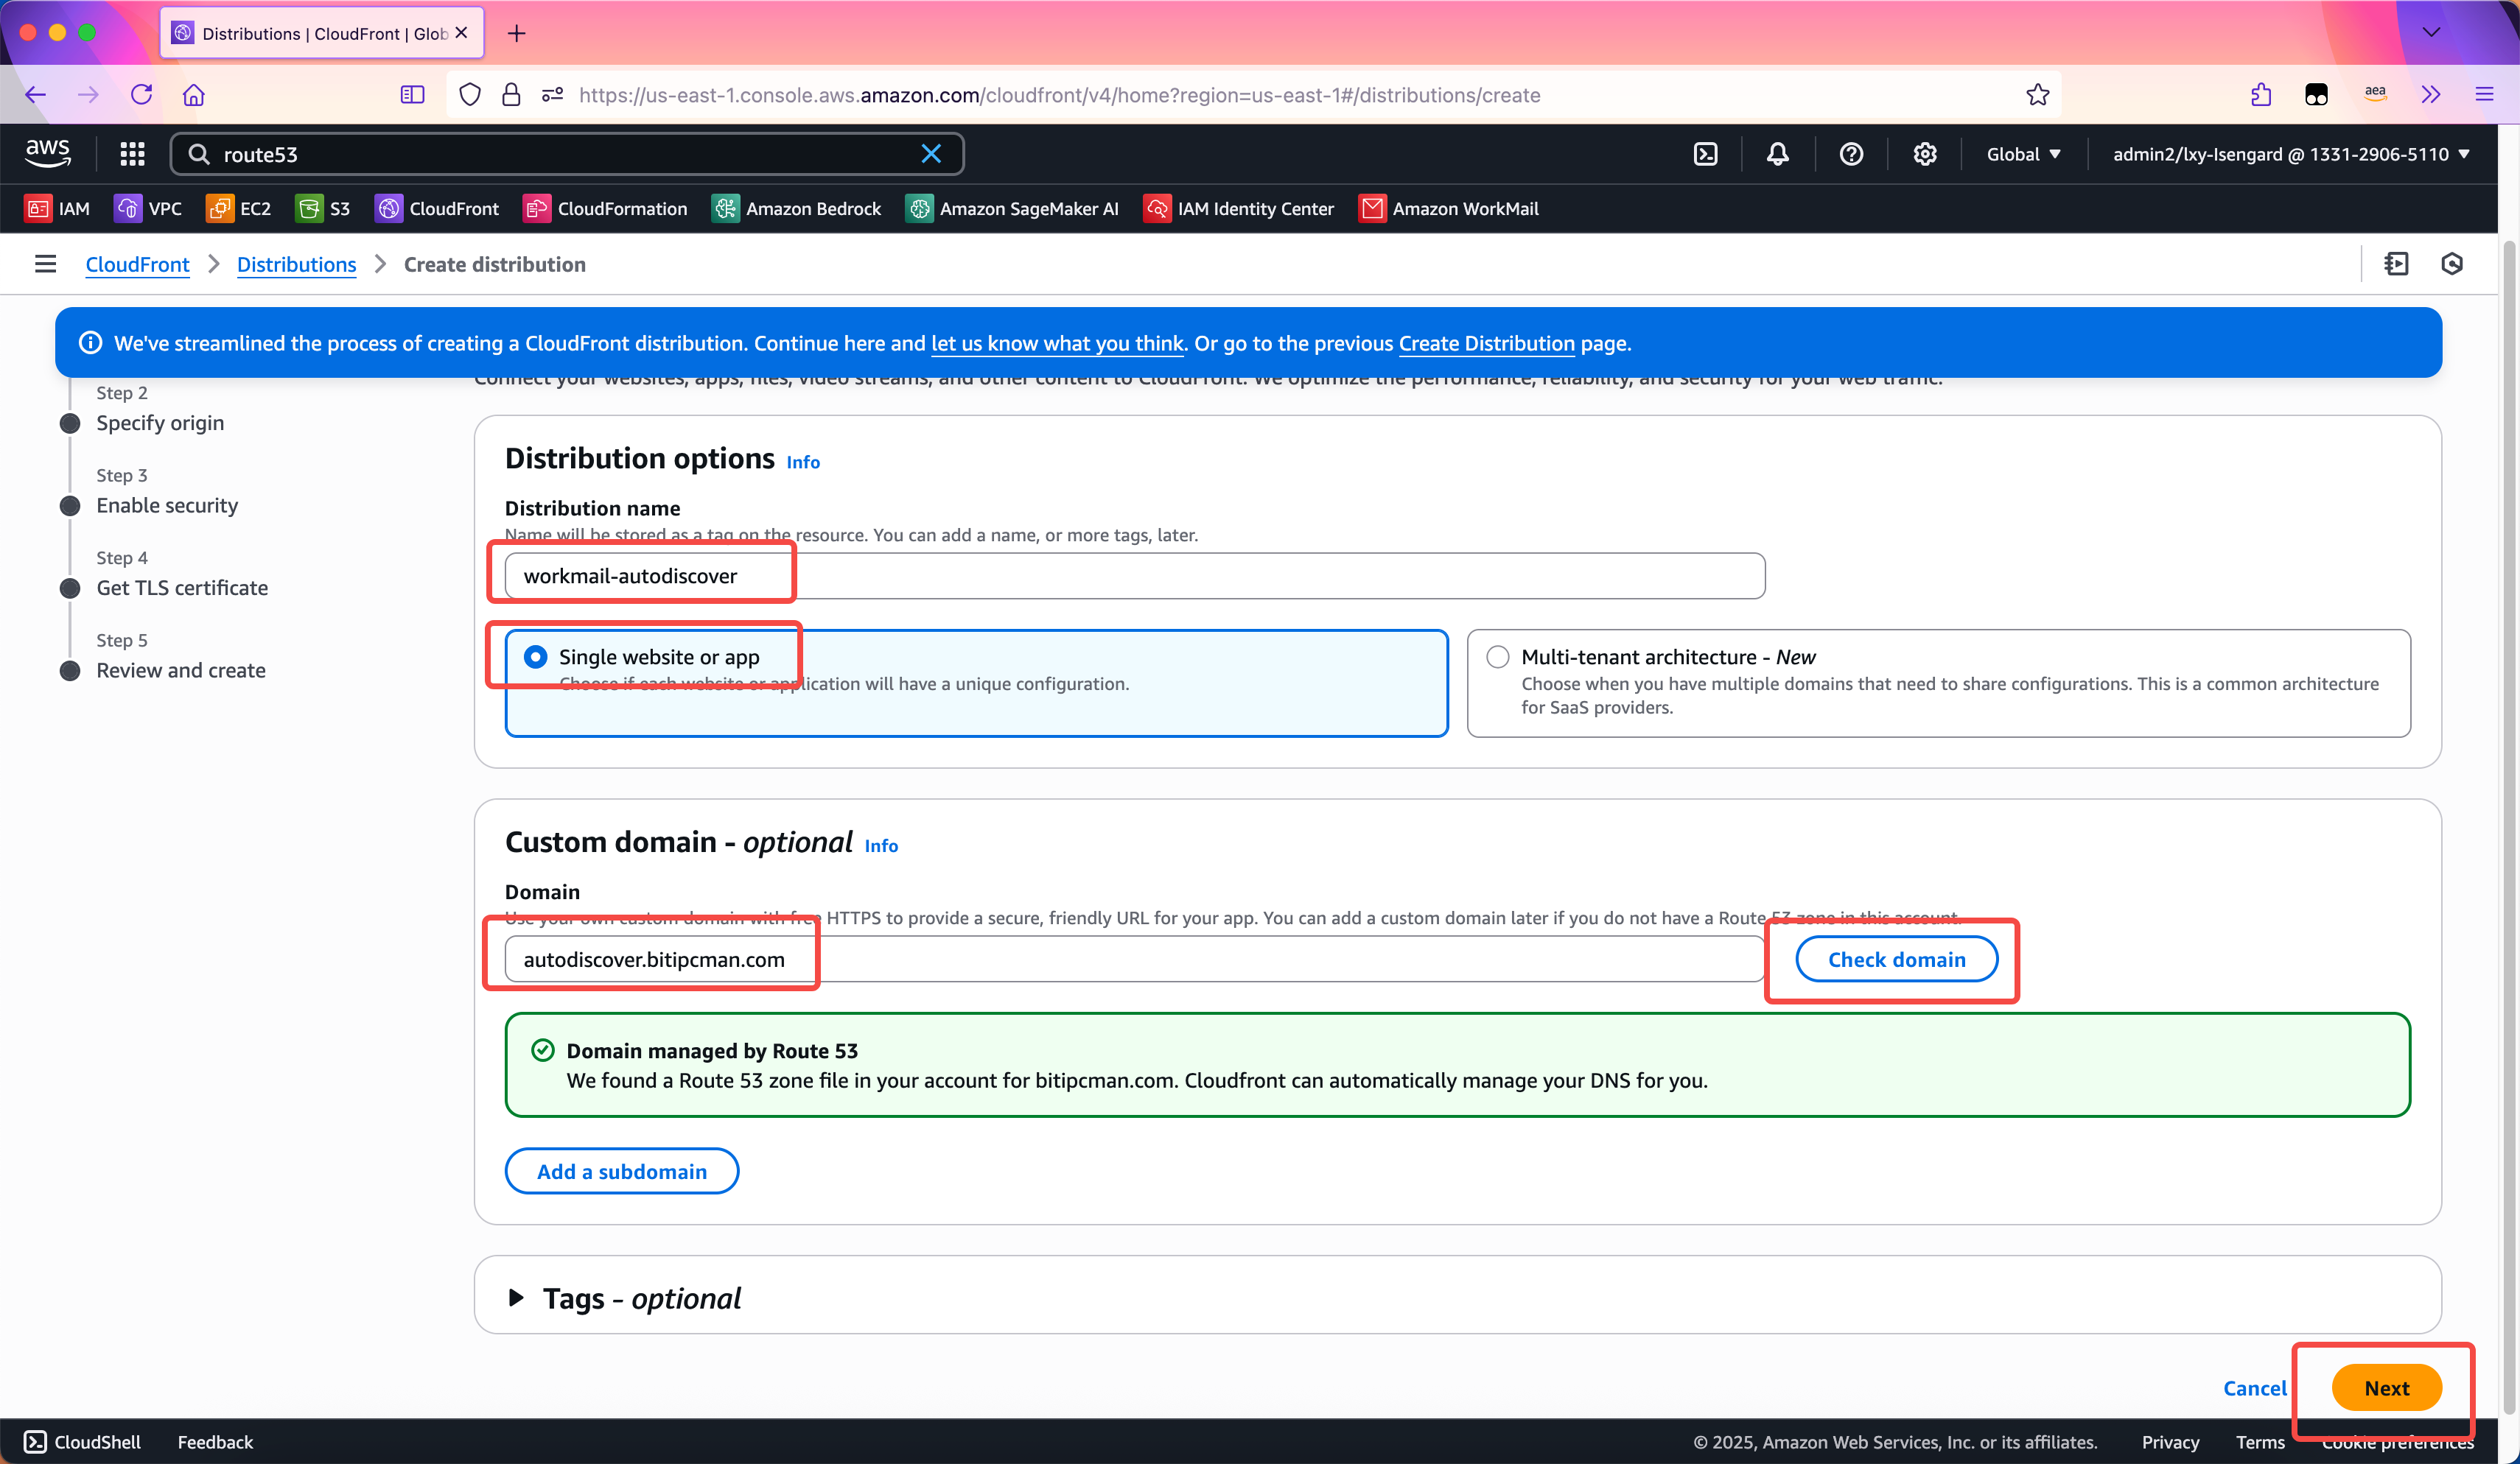Open browser reader or sidebar view icon
The height and width of the screenshot is (1464, 2520).
click(412, 95)
